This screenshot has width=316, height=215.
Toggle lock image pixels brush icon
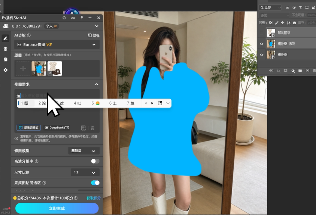(277, 23)
